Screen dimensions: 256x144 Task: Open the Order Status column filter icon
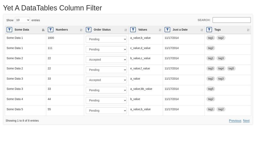pyautogui.click(x=89, y=30)
